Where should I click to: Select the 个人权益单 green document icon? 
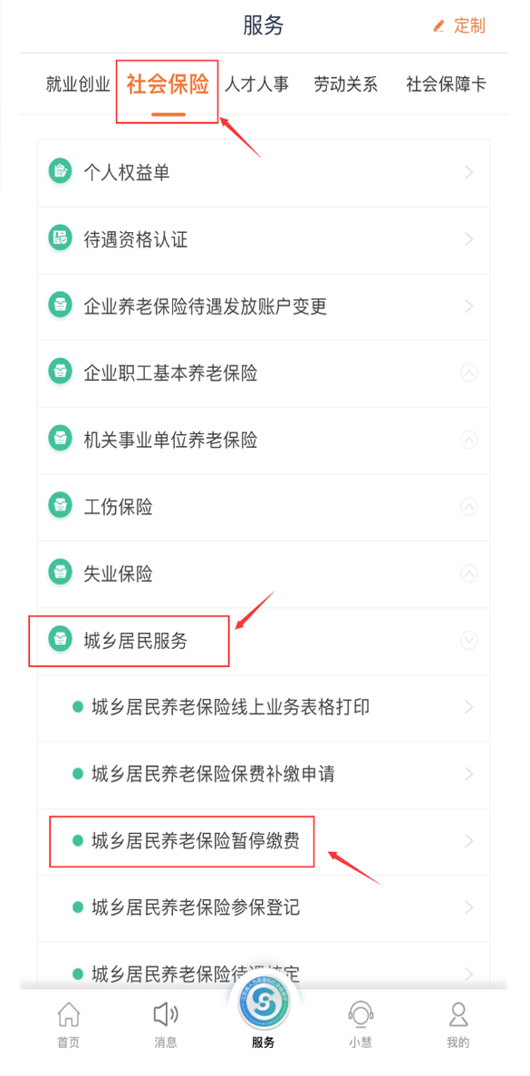tap(61, 172)
